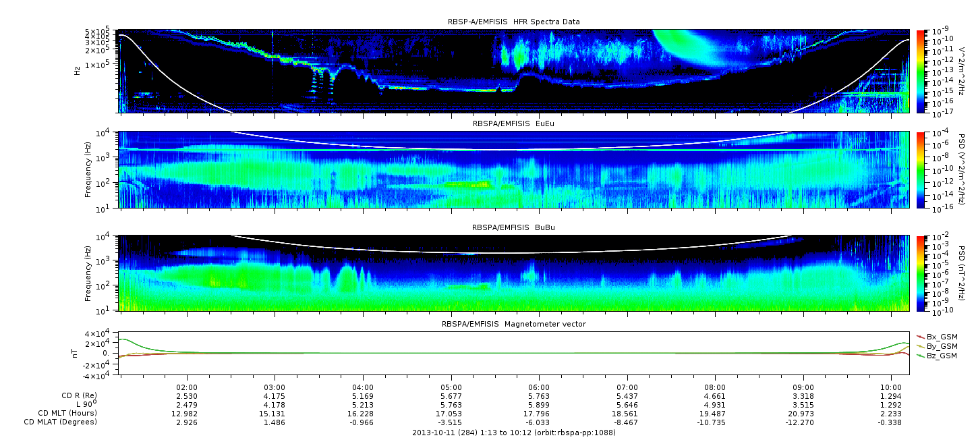Click the BuBu panel PSD color bar
This screenshot has width=976, height=444.
920,273
